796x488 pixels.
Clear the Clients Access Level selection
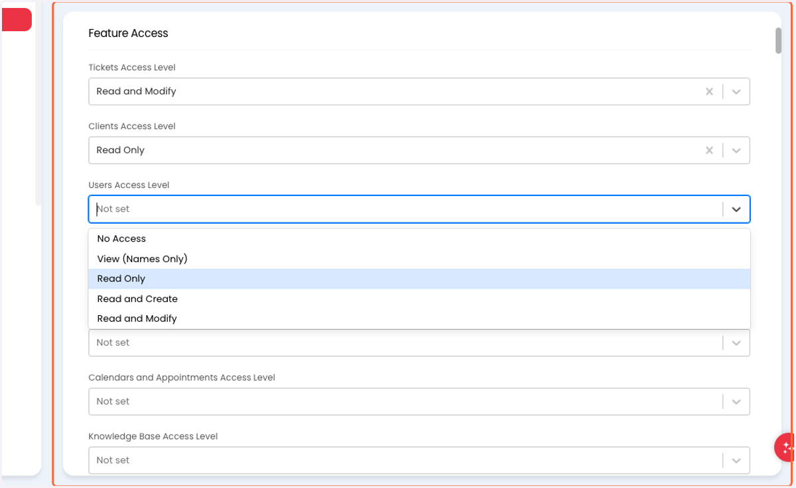[x=709, y=150]
